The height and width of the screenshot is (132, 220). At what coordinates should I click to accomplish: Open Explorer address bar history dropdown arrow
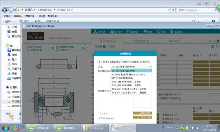(x=169, y=10)
